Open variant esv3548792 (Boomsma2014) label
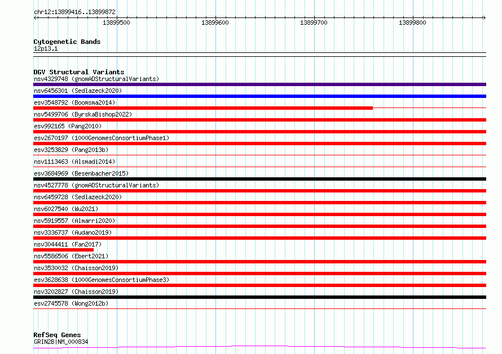The height and width of the screenshot is (354, 502). pos(74,102)
